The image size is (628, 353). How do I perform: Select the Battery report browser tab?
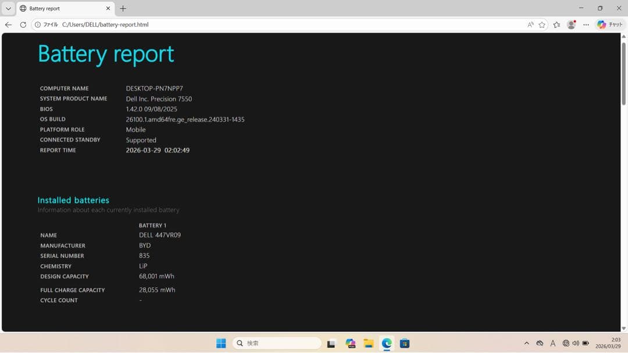pyautogui.click(x=65, y=8)
